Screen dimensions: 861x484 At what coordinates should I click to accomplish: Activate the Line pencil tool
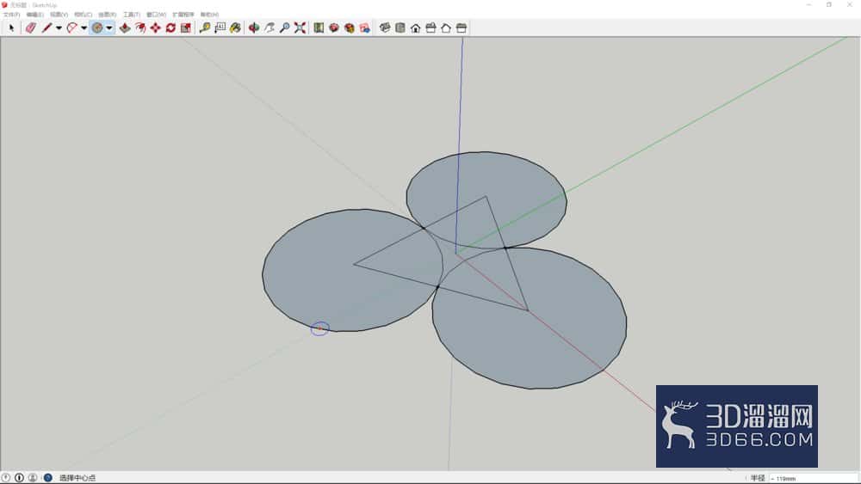point(46,28)
